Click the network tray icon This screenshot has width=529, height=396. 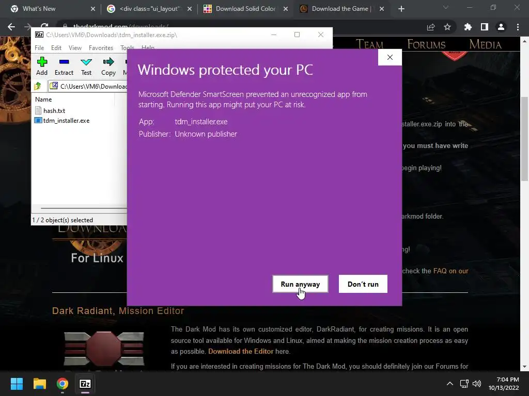pos(464,384)
